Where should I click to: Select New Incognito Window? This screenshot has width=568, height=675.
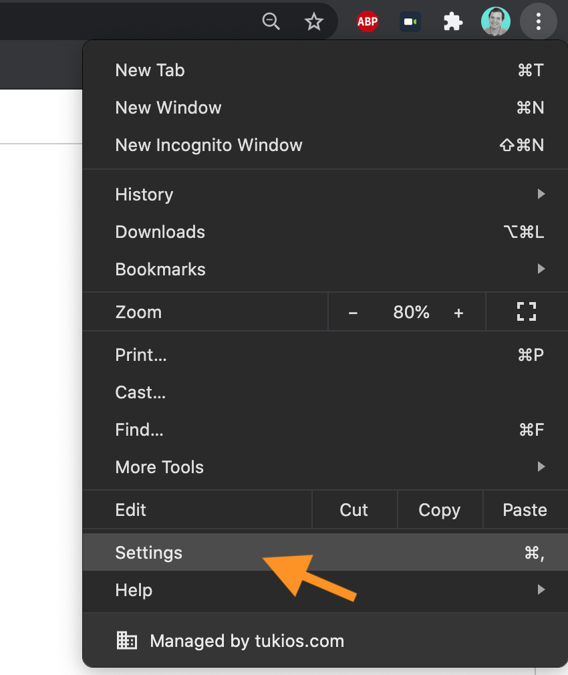(208, 145)
